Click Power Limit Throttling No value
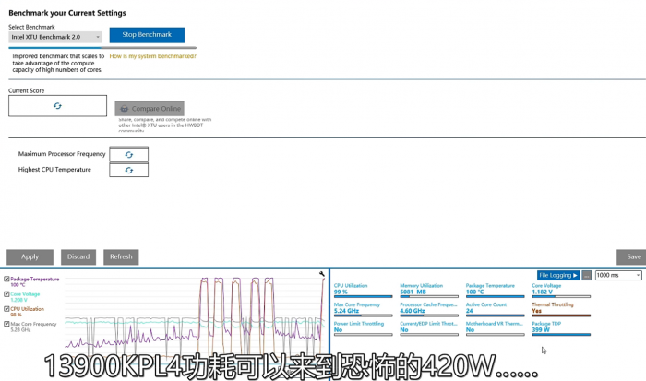The height and width of the screenshot is (381, 646). pos(338,330)
